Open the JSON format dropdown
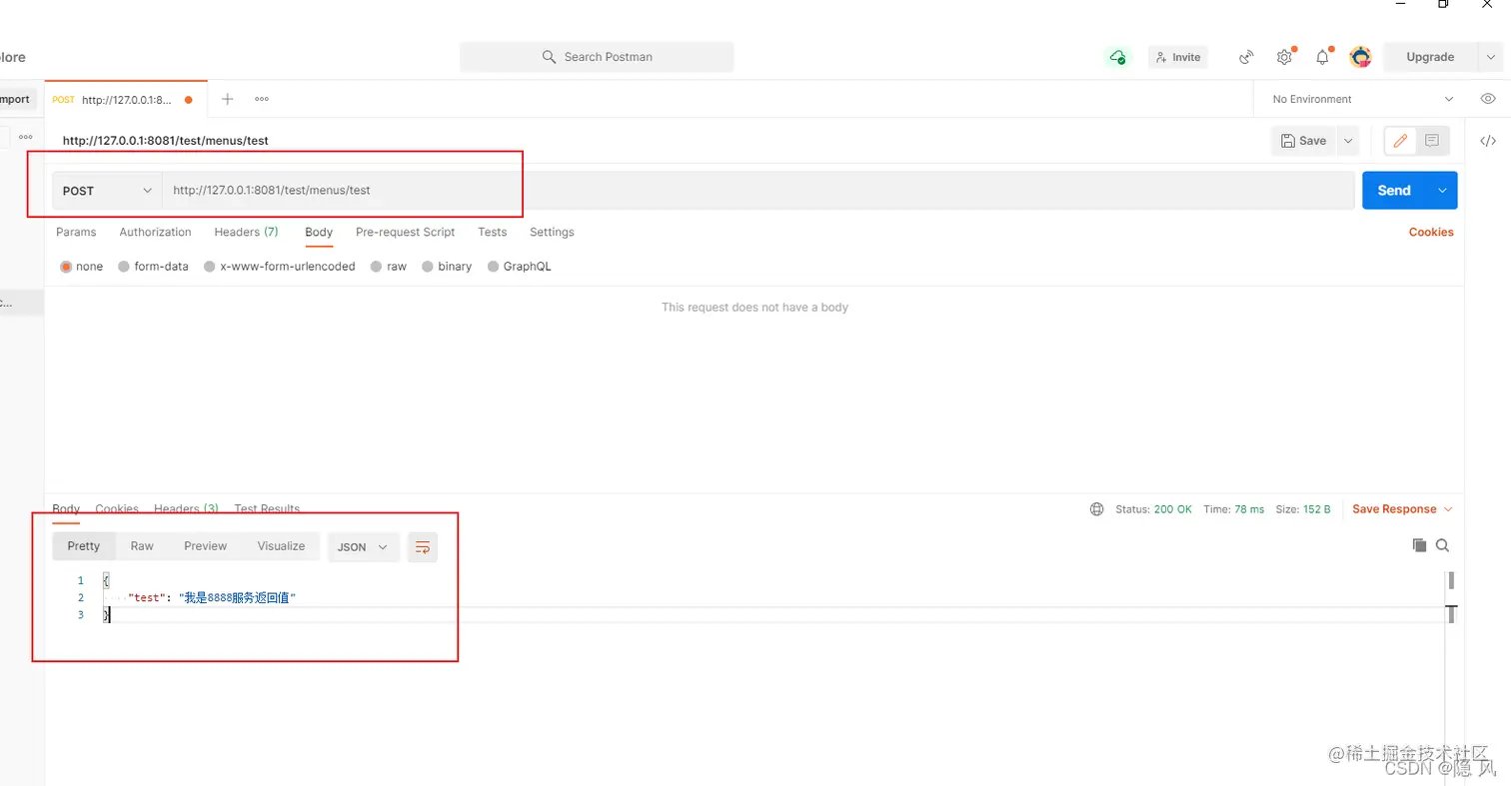This screenshot has height=786, width=1511. (x=364, y=546)
